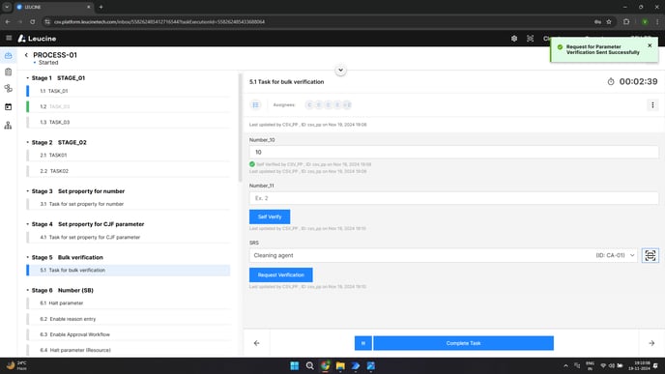The image size is (665, 374).
Task: Scan a resource with the SRS scanner icon
Action: 651,255
